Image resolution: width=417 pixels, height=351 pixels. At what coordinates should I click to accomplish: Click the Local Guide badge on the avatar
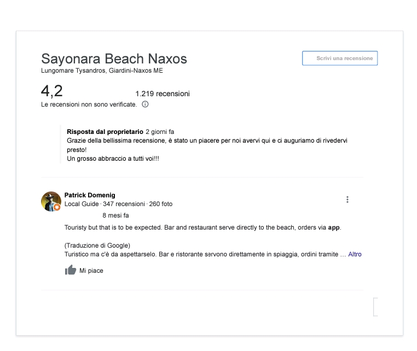point(57,208)
